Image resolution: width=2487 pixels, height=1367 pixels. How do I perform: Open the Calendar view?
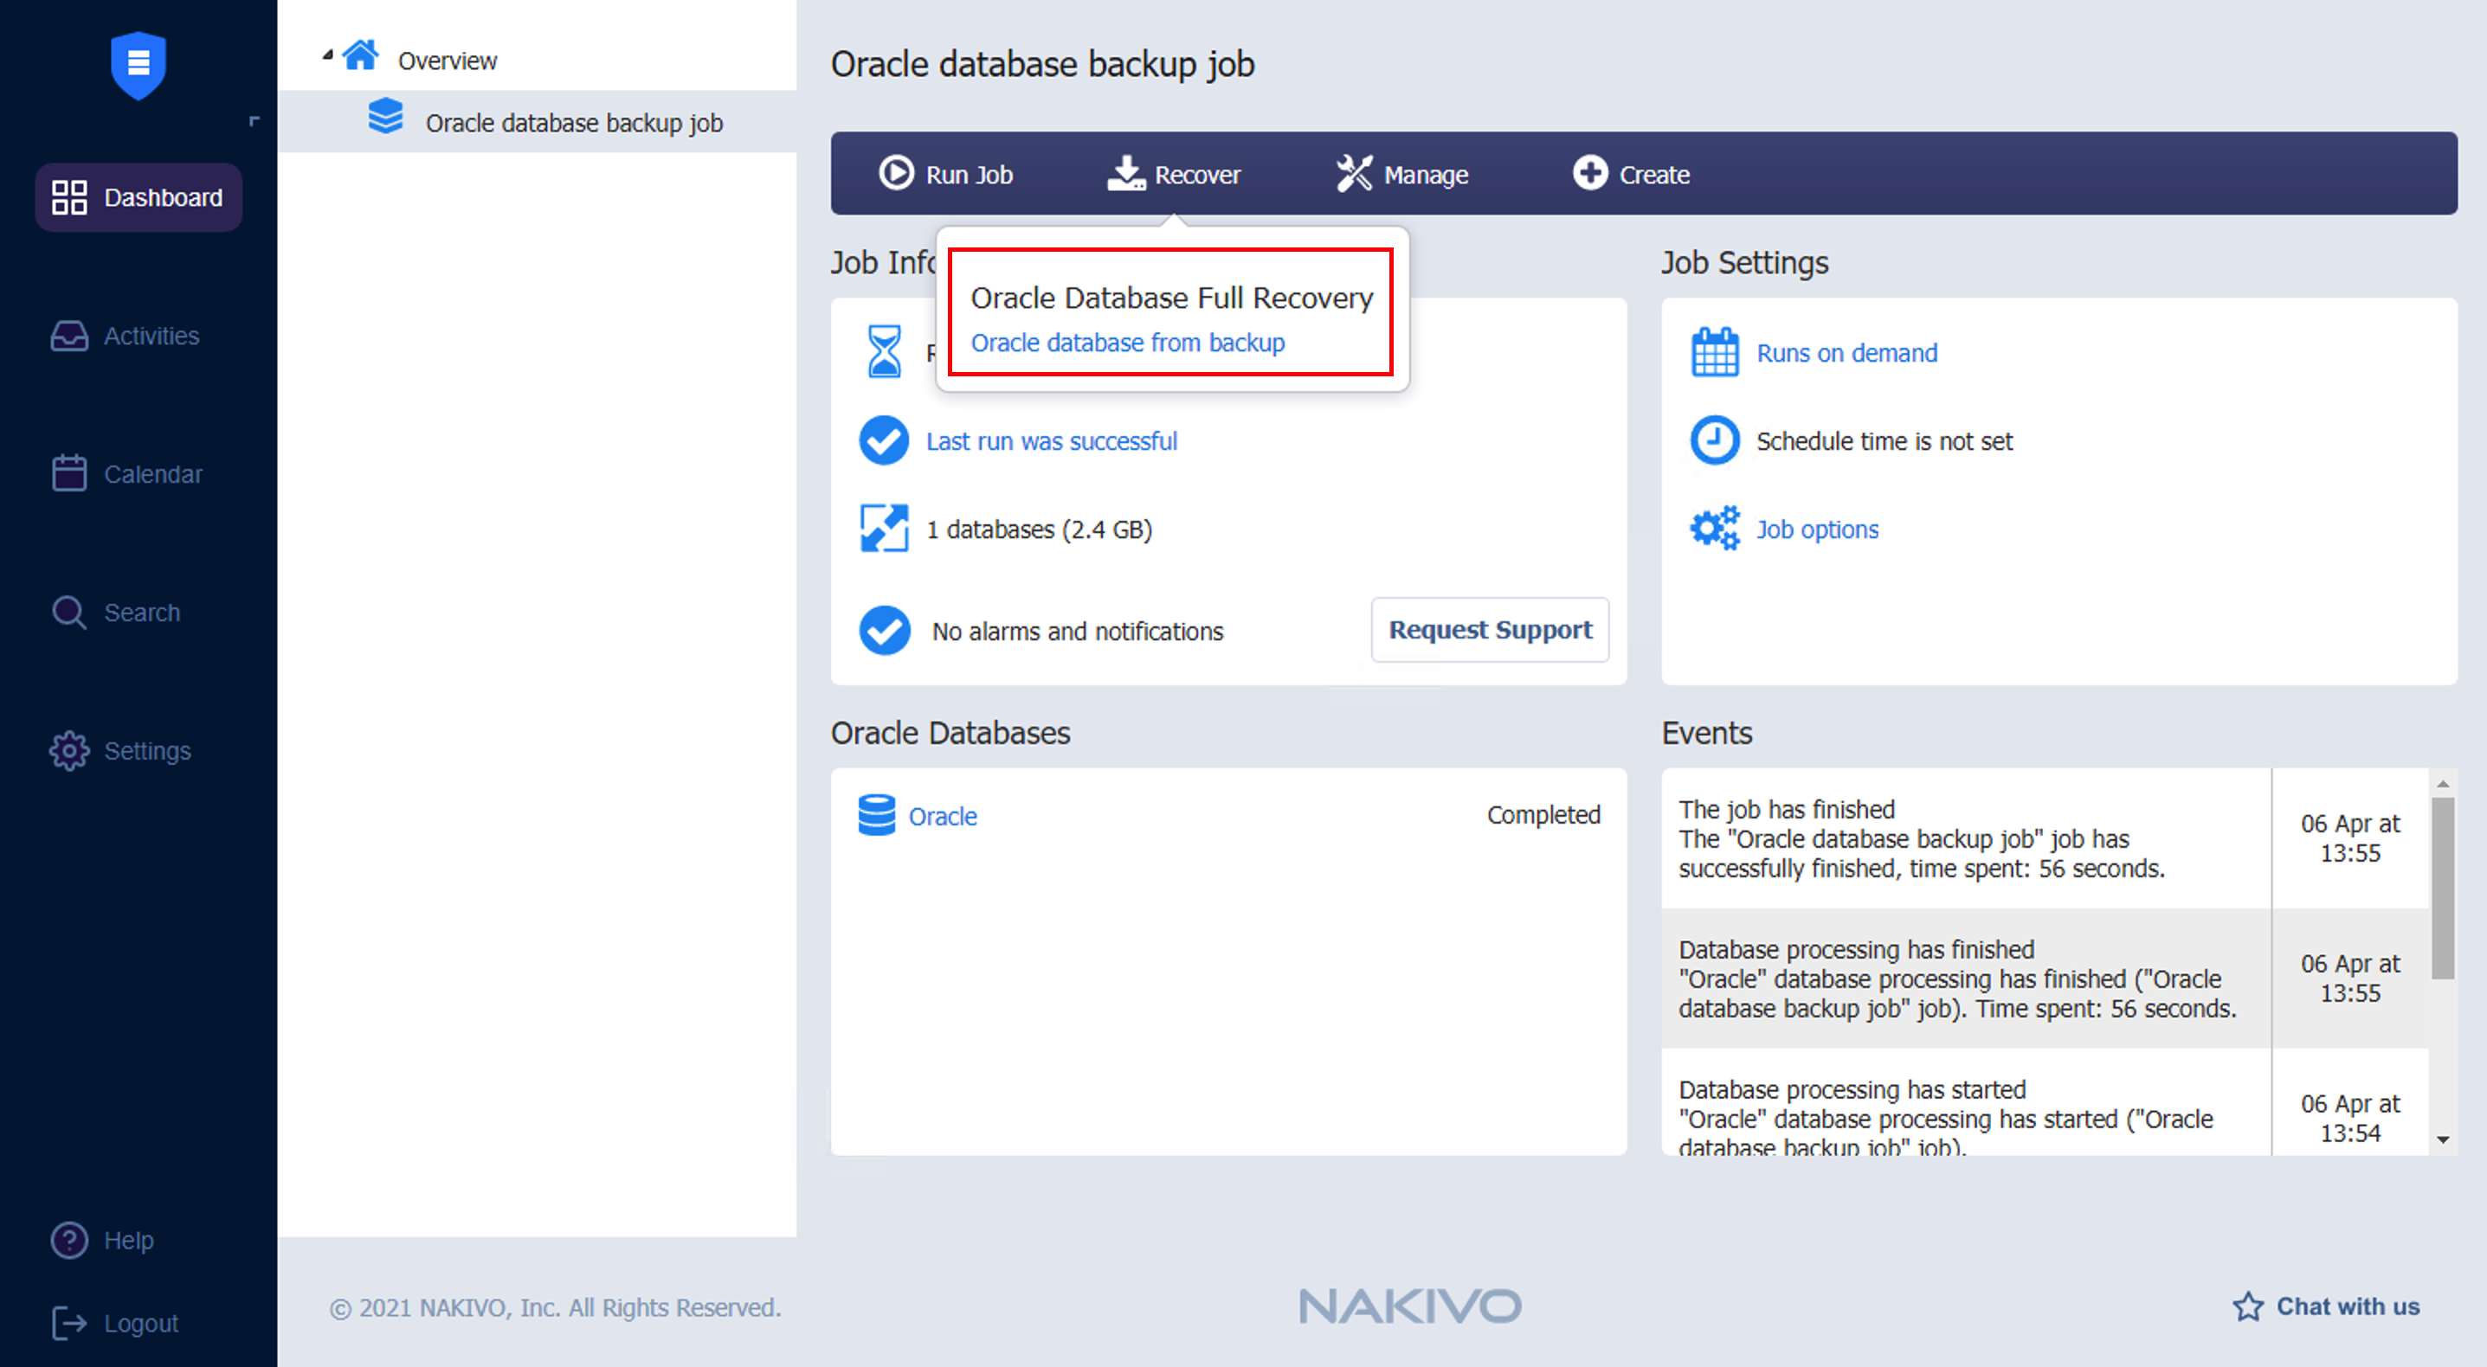(x=126, y=473)
